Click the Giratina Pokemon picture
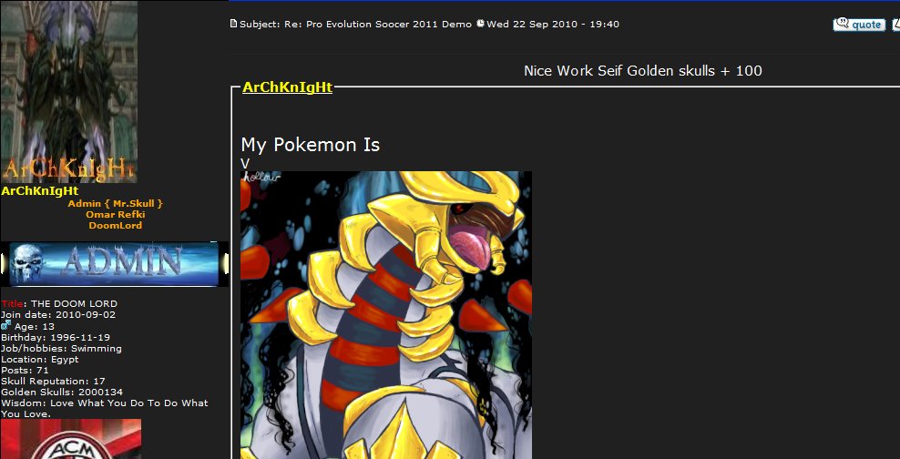The width and height of the screenshot is (900, 459). pos(385,315)
